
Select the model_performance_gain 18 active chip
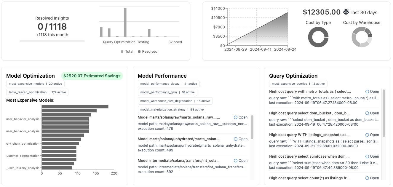click(x=167, y=92)
